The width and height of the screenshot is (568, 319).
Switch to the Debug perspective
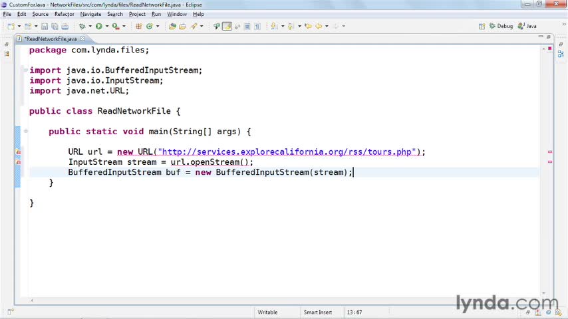coord(501,26)
